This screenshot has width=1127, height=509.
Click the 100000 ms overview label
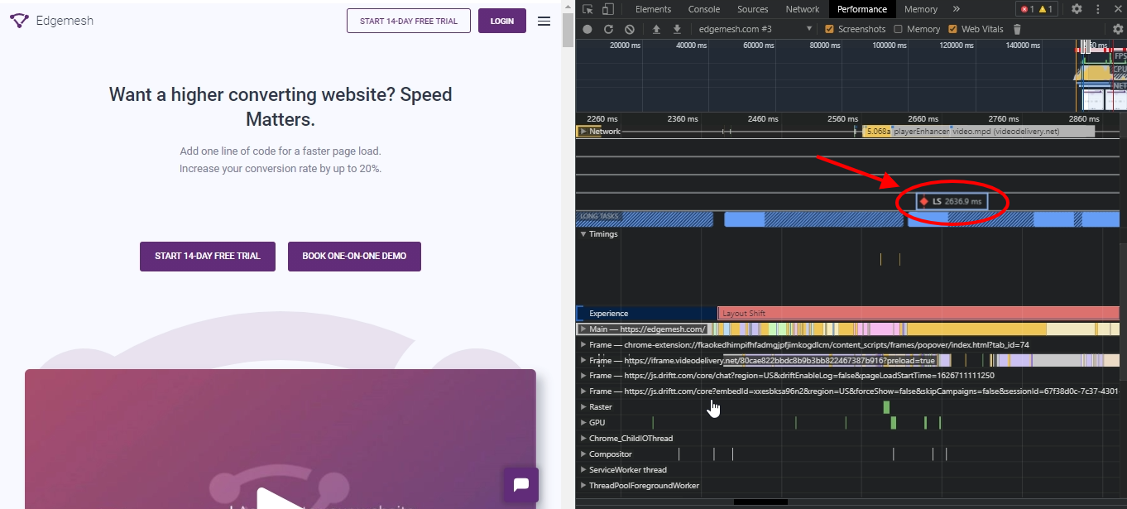point(889,46)
